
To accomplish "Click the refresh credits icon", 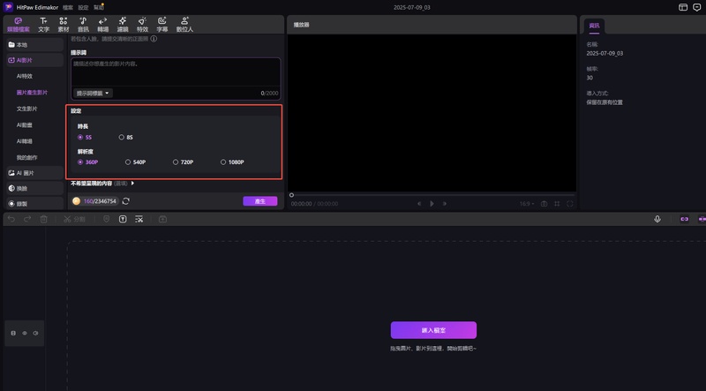I will 126,201.
